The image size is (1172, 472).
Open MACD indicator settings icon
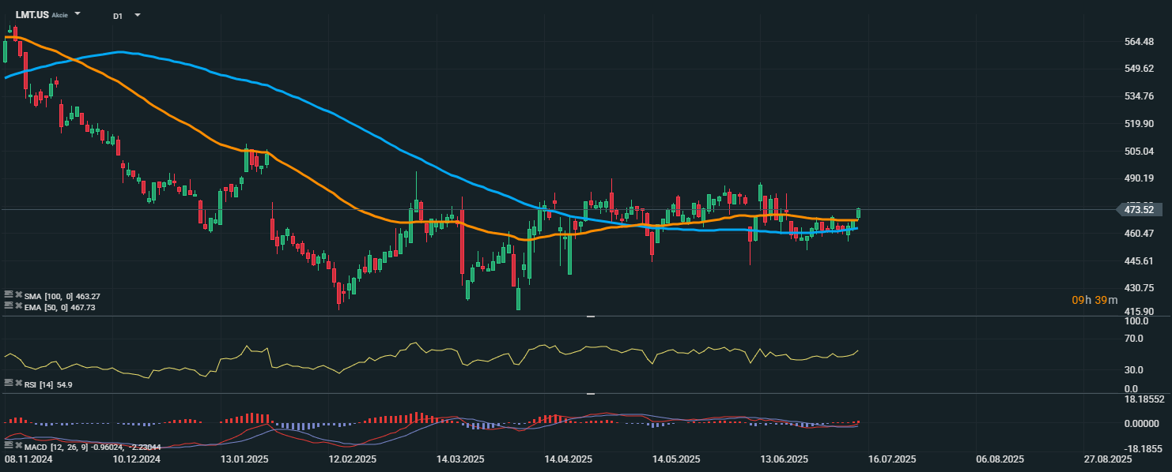[9, 447]
